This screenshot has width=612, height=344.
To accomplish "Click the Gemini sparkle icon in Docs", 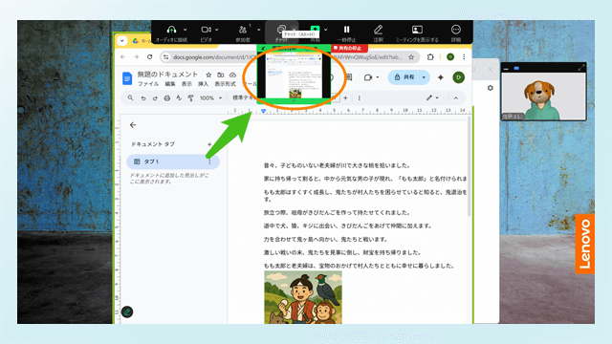I will click(x=441, y=77).
